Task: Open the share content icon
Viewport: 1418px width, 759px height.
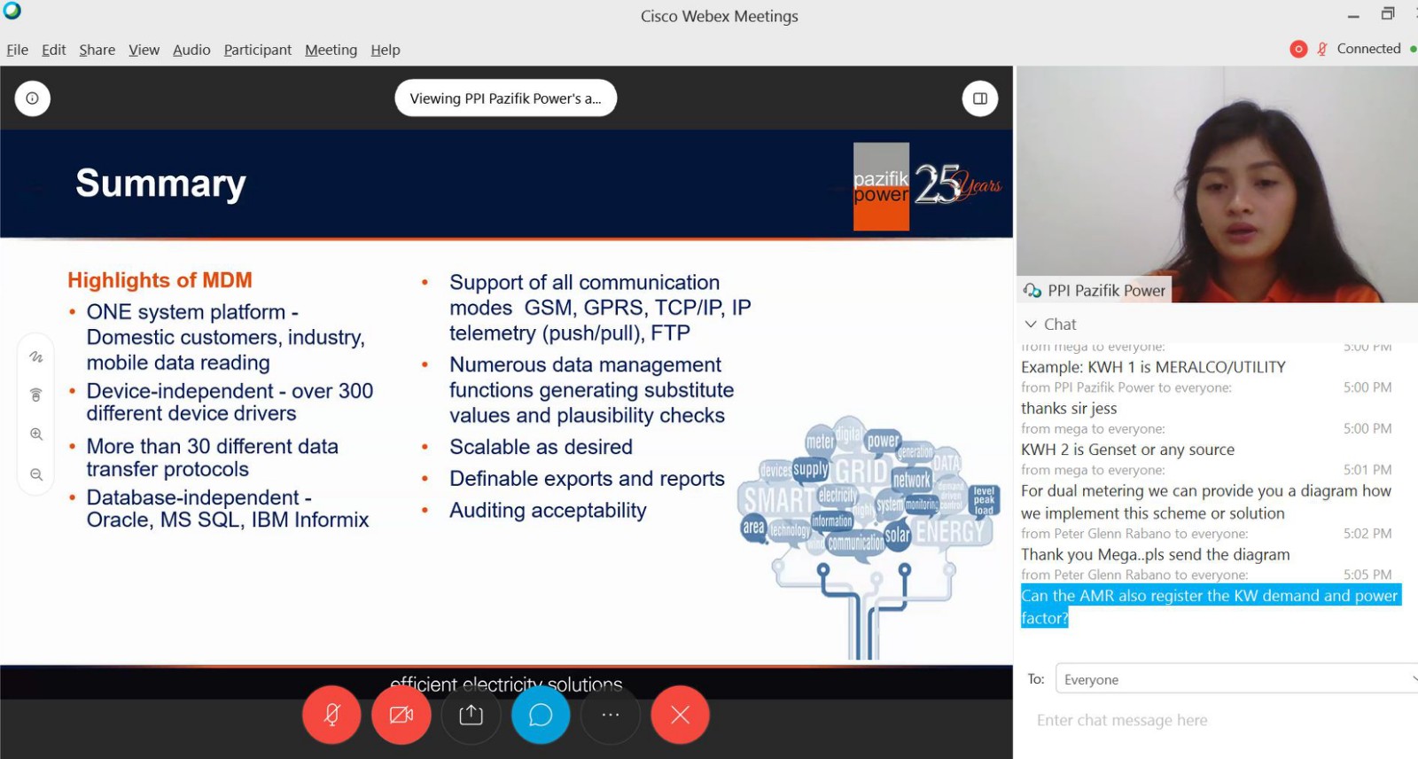Action: click(471, 715)
